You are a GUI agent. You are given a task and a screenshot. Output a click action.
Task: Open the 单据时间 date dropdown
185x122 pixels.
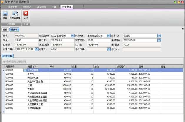tap(159, 40)
